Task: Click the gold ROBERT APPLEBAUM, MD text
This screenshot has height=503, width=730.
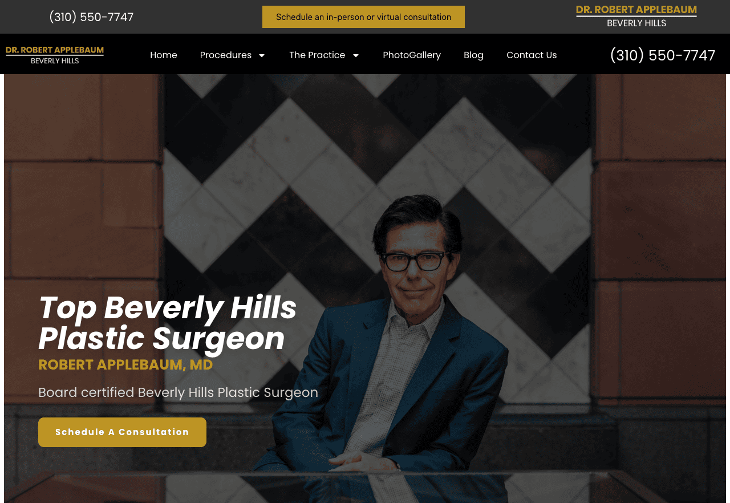Action: [125, 365]
